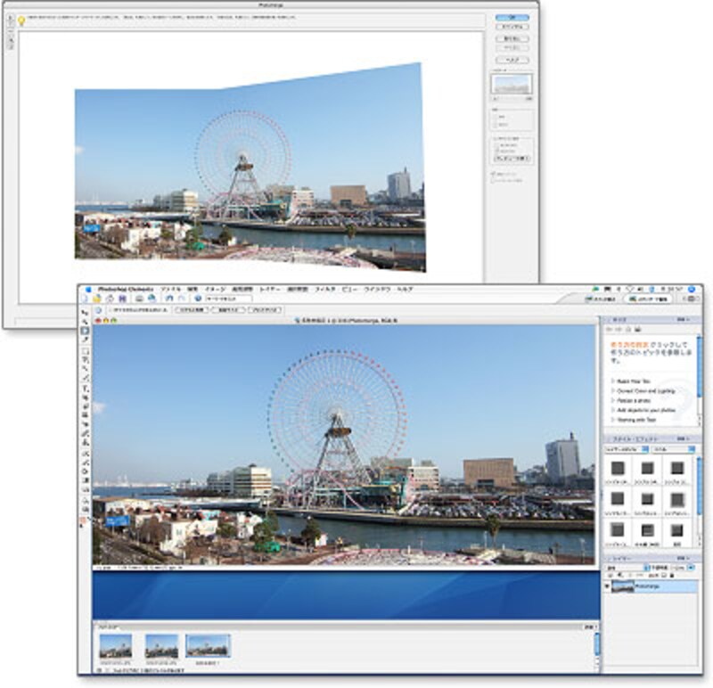Select the Type (T) tool
The height and width of the screenshot is (688, 713).
(85, 389)
